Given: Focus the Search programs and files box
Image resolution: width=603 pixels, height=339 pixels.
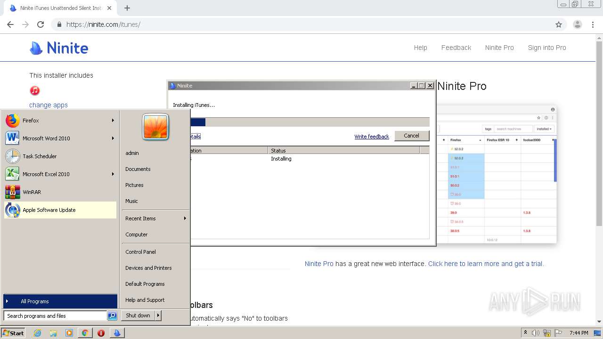Looking at the screenshot, I should tap(56, 316).
